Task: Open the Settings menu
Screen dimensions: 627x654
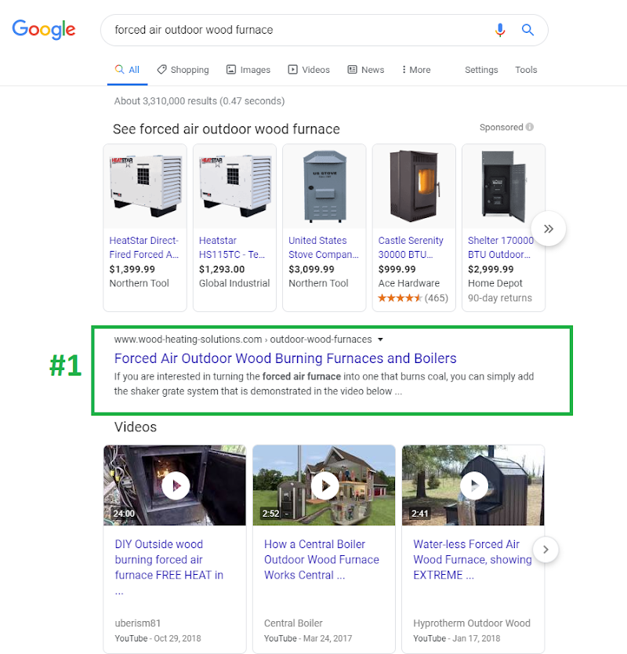Action: [x=481, y=70]
